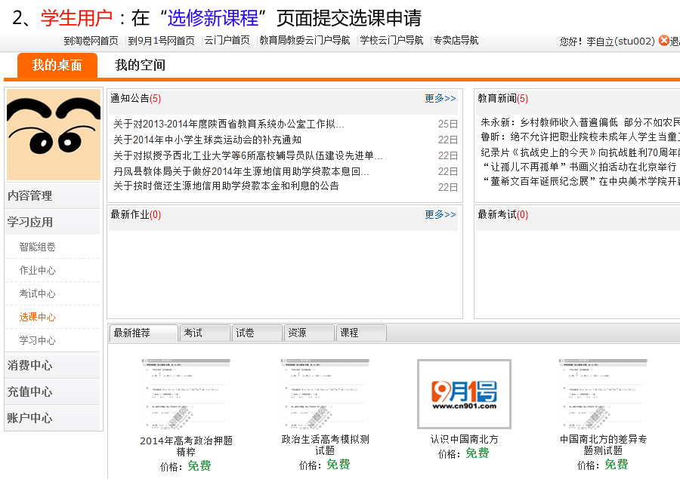
Task: Click the red logout icon beside username
Action: [663, 41]
